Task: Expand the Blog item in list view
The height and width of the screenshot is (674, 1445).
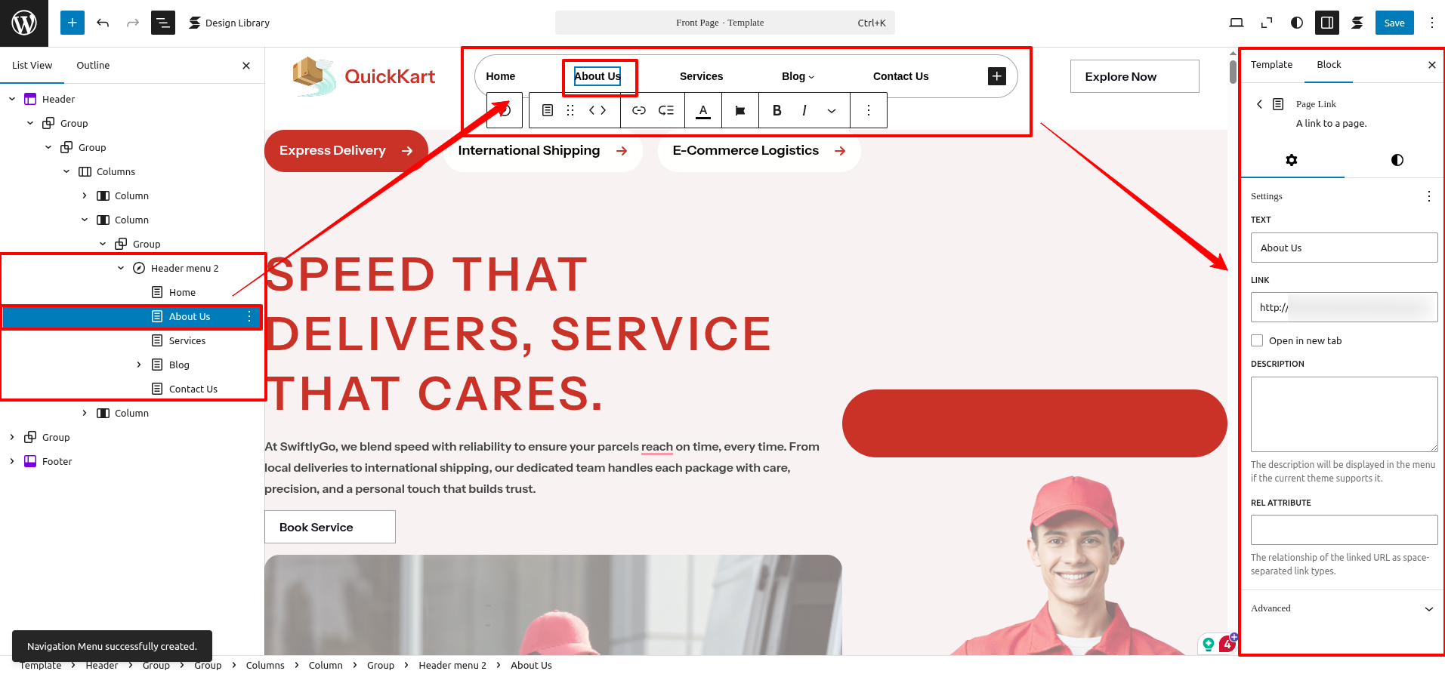Action: (x=139, y=365)
